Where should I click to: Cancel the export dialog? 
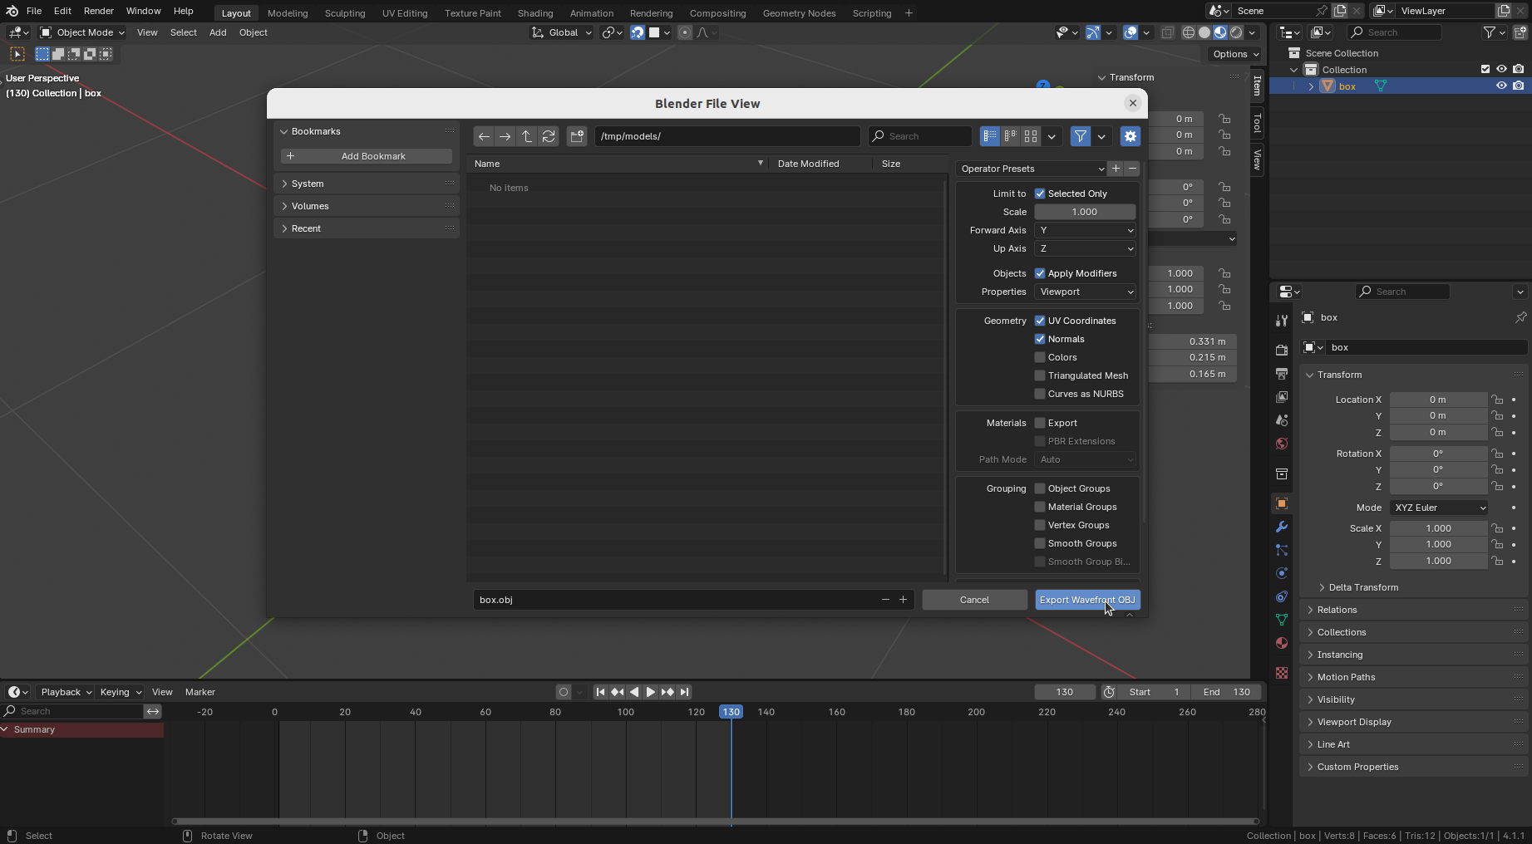(x=974, y=600)
